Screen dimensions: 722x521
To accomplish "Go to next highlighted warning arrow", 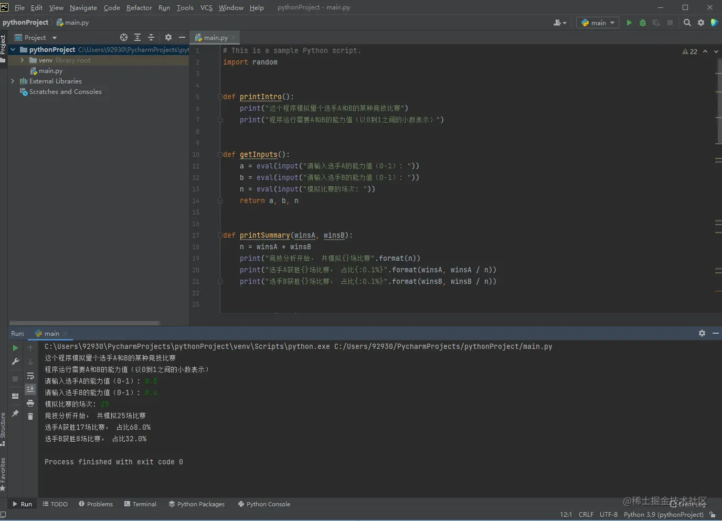I will click(716, 51).
